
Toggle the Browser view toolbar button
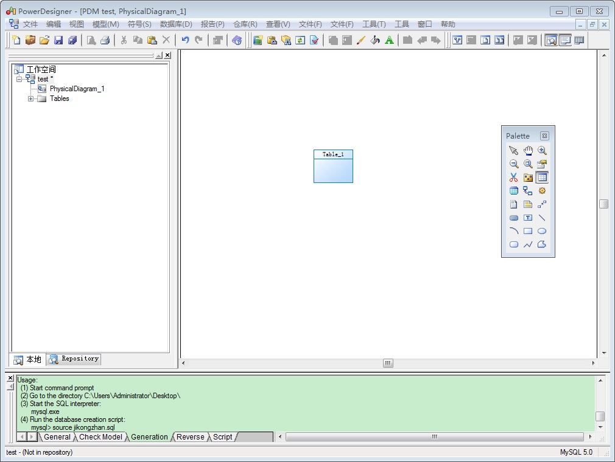551,40
